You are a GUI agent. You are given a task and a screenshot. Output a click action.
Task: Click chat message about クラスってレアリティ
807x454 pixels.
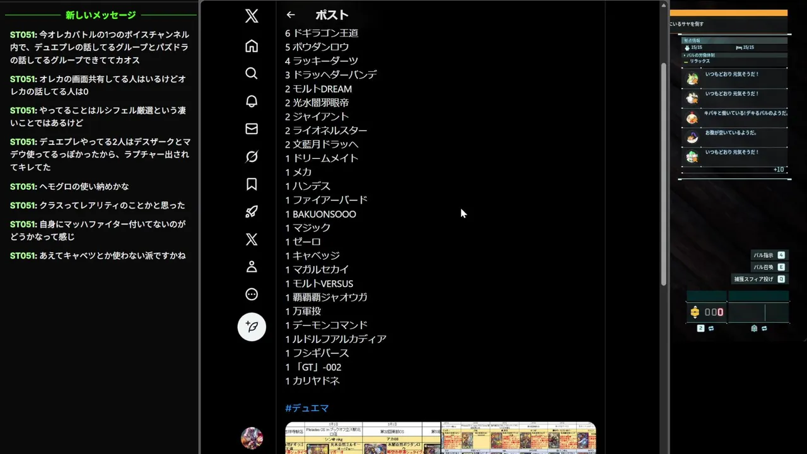(x=98, y=206)
